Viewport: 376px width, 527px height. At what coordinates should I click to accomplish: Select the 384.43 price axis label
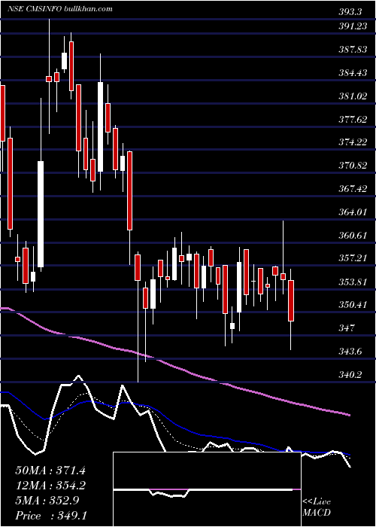(x=353, y=72)
